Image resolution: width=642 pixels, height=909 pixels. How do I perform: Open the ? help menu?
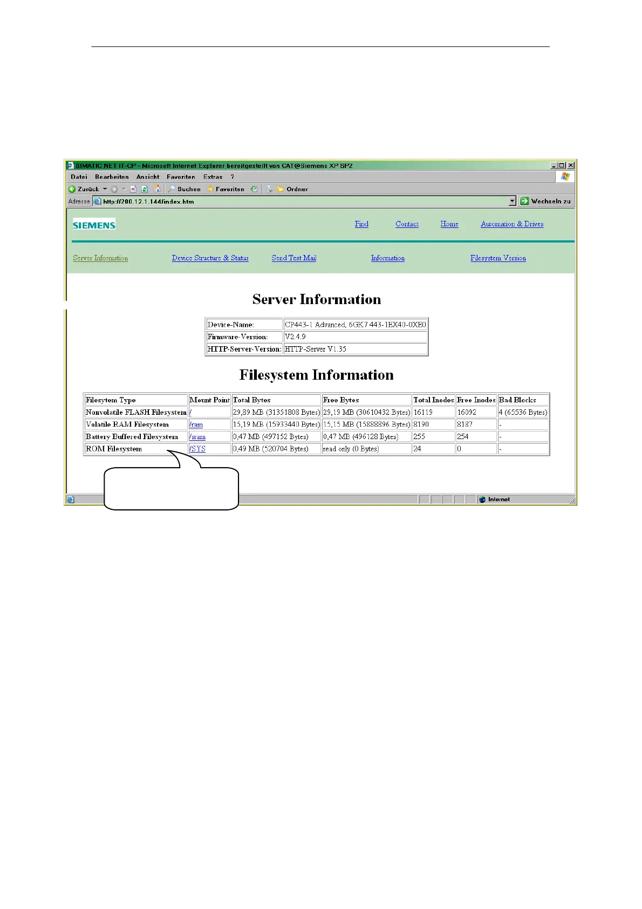coord(233,177)
